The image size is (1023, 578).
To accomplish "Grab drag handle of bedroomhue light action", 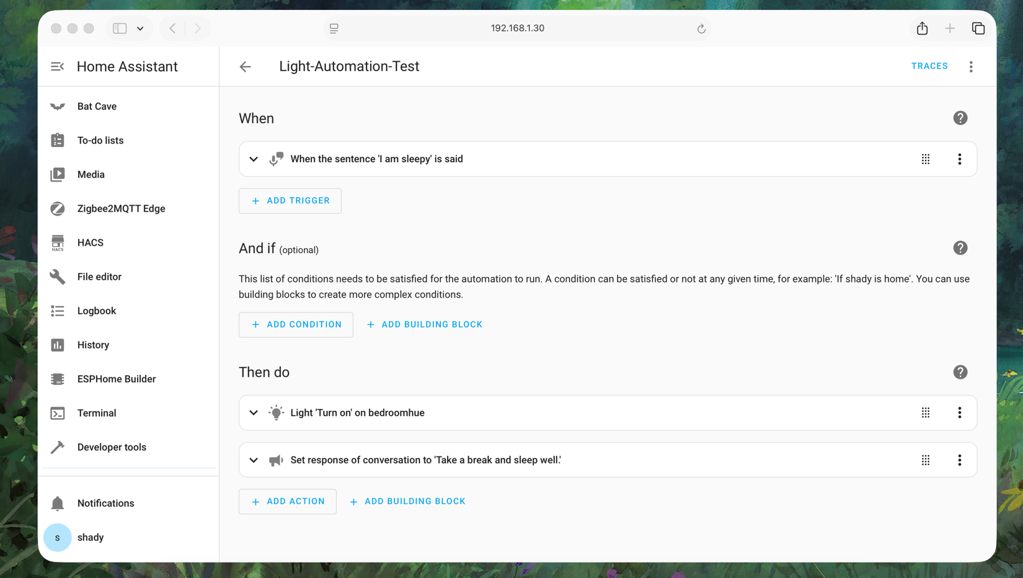I will [x=926, y=413].
